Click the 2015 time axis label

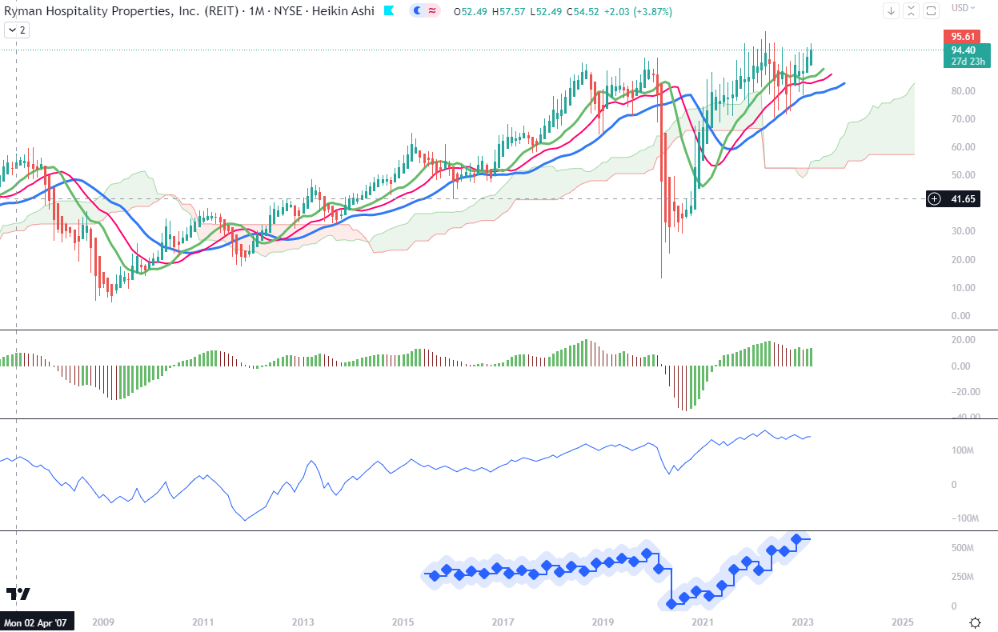coord(403,622)
